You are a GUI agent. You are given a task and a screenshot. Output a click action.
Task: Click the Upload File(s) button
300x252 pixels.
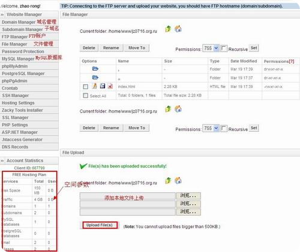click(100, 225)
